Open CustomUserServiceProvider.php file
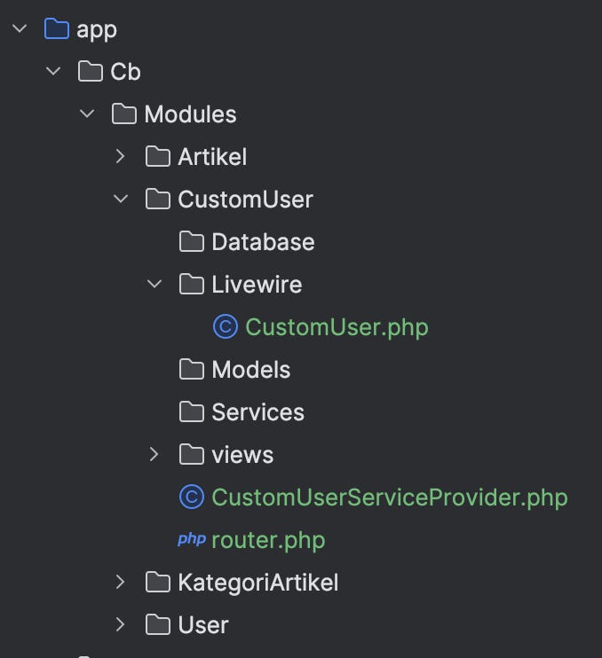Viewport: 602px width, 658px height. [x=390, y=497]
